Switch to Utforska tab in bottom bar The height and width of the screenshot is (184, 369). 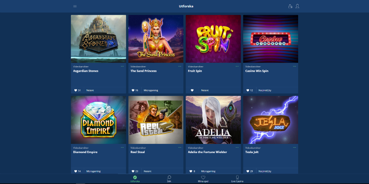(135, 179)
